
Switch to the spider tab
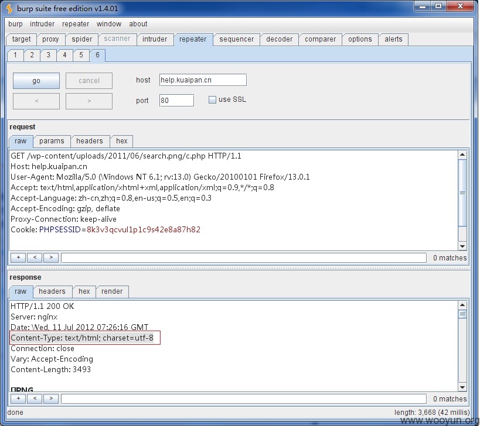(81, 39)
